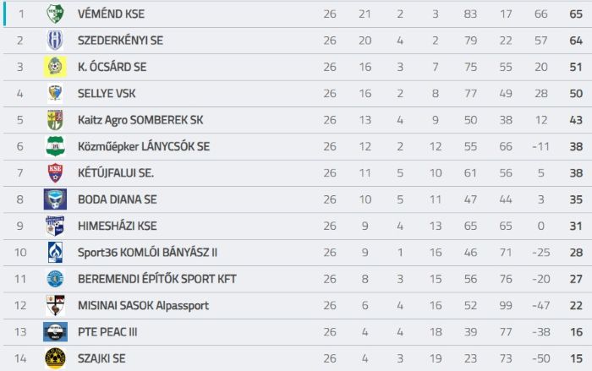
Task: Select the K. ÓCSÁRD SE yellow badge
Action: [x=55, y=67]
